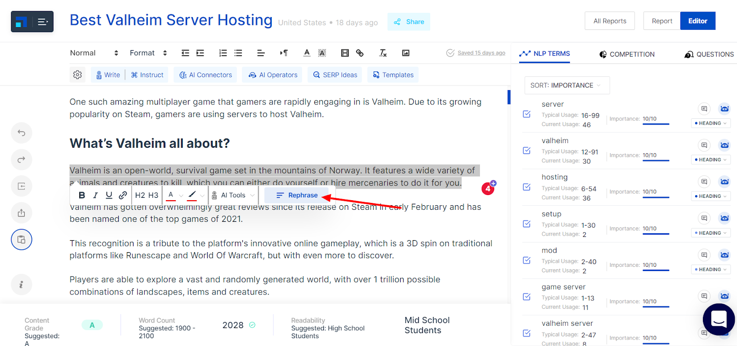Click Saved 15 days ago link

(x=481, y=53)
